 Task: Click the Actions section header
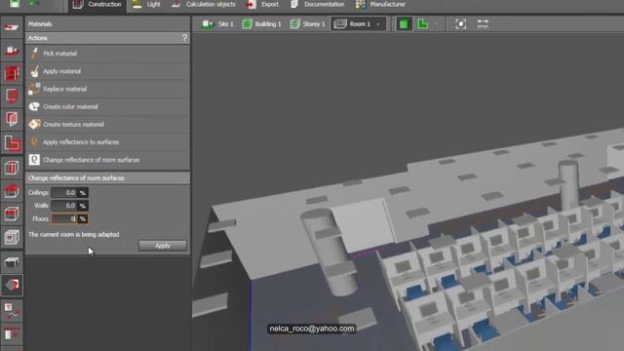point(107,38)
